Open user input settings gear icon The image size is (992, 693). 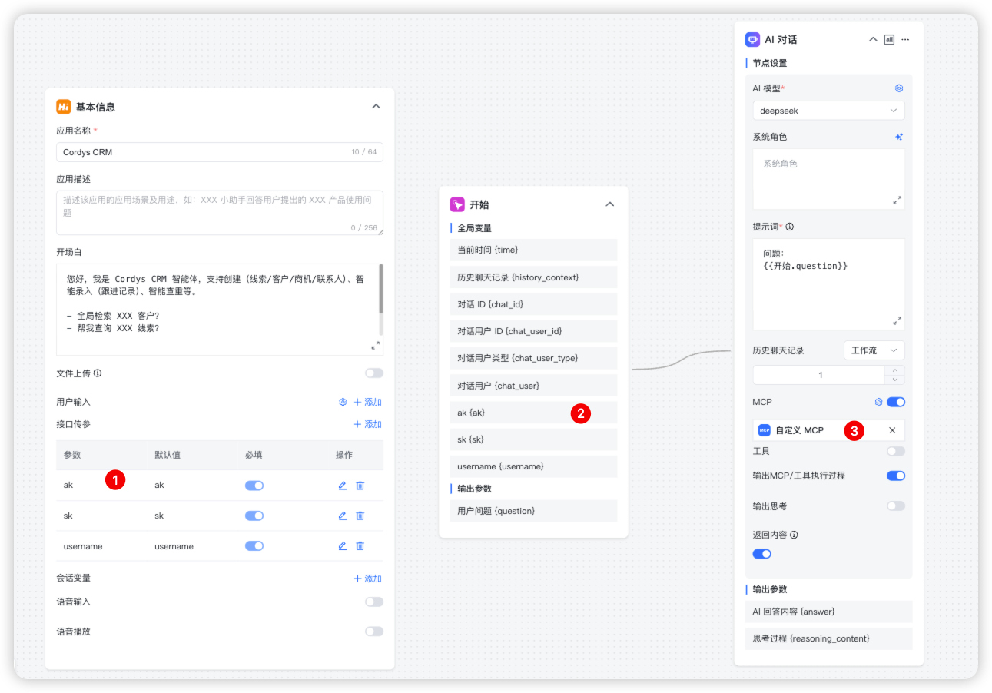(343, 402)
